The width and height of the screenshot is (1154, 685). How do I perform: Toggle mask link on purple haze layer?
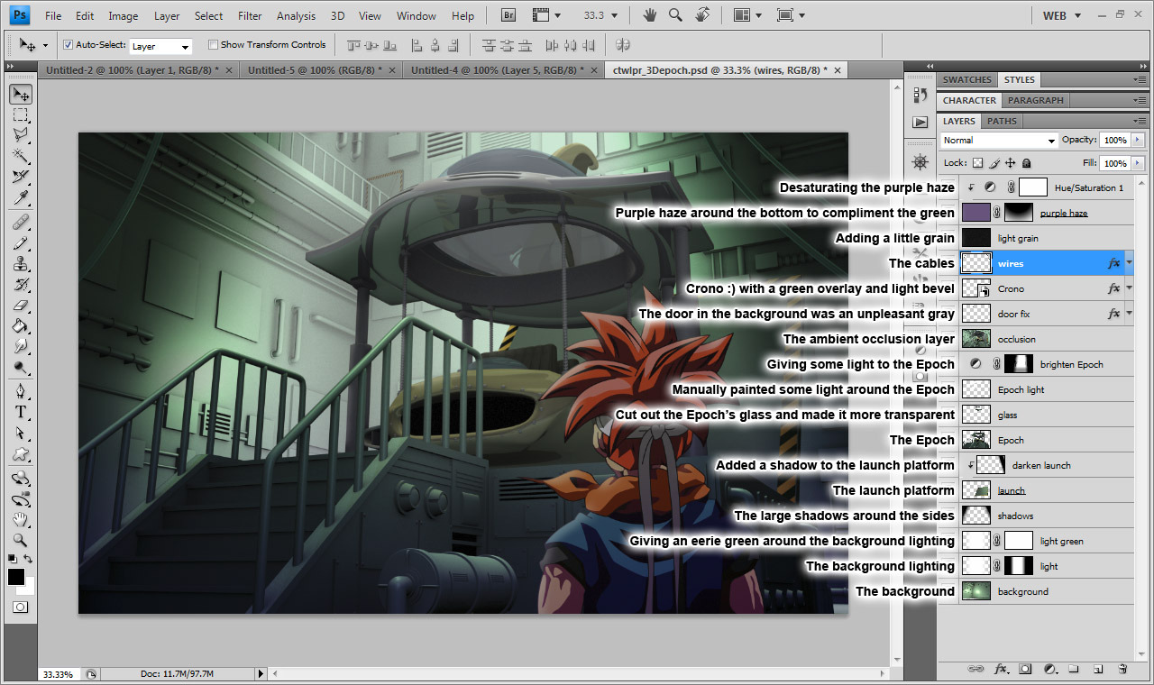coord(998,213)
